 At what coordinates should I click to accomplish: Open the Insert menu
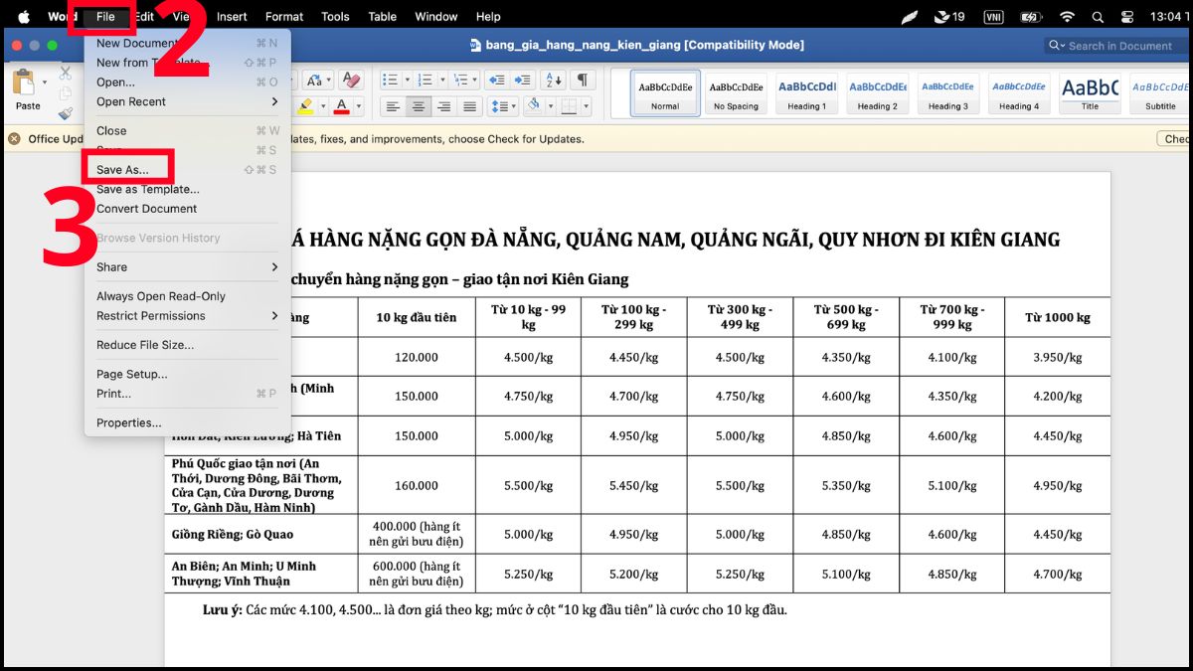(232, 17)
